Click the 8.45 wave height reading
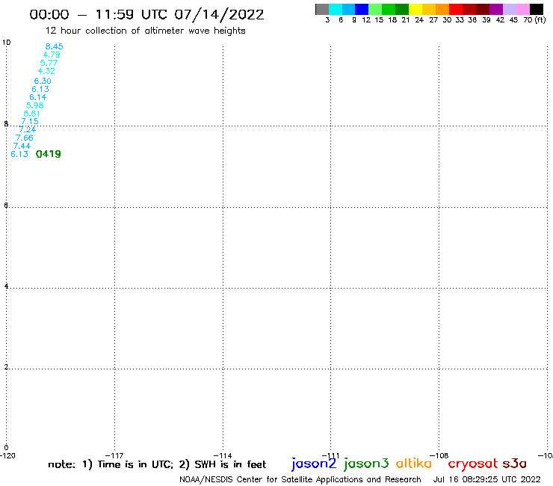553x486 pixels. point(55,46)
